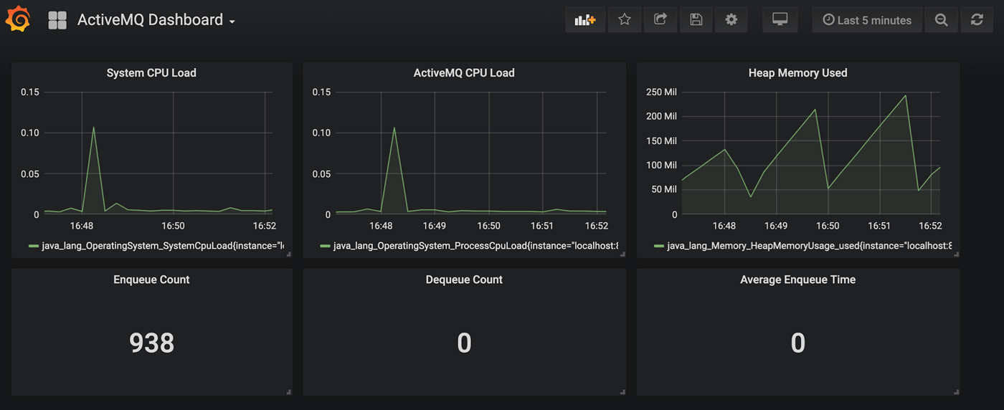Click the Dequeue Count value 0

[x=464, y=343]
